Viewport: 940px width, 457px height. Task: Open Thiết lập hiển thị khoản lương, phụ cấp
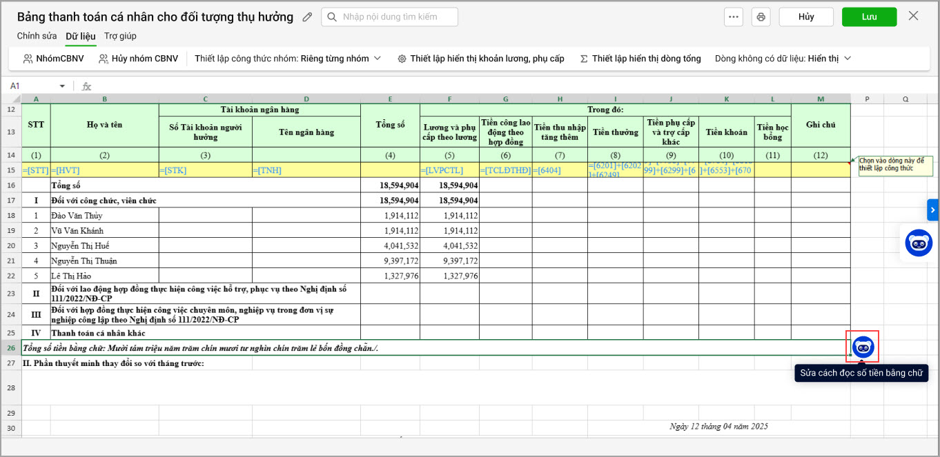click(x=481, y=59)
